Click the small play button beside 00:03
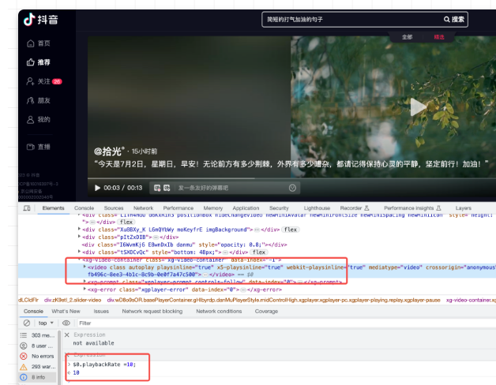Screen dimensions: 496x385 click(97, 188)
